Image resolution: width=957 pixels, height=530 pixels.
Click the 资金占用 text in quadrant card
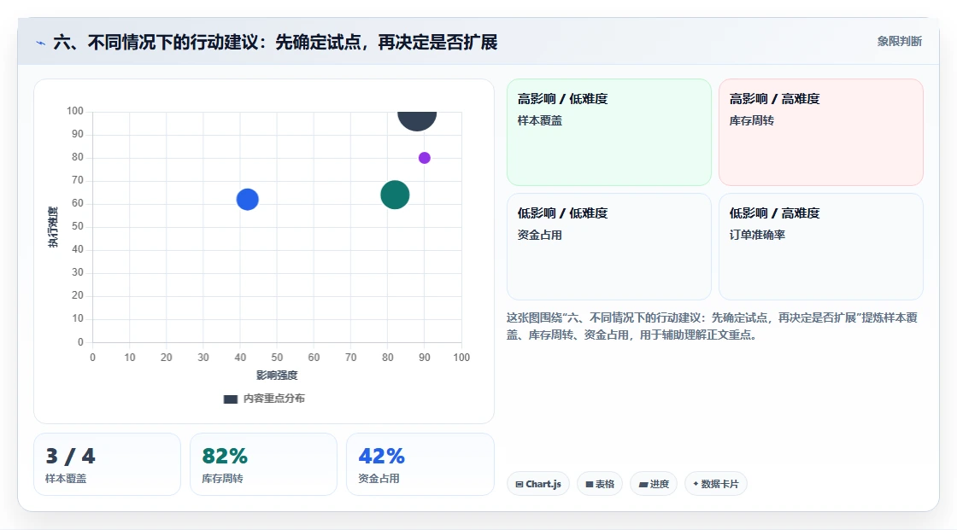coord(540,235)
